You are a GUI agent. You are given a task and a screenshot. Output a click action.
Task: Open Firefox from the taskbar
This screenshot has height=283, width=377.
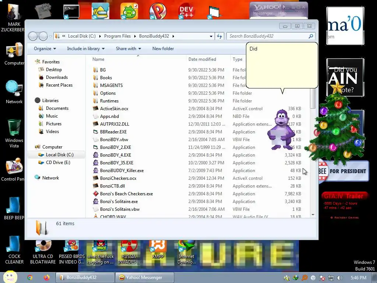47,277
